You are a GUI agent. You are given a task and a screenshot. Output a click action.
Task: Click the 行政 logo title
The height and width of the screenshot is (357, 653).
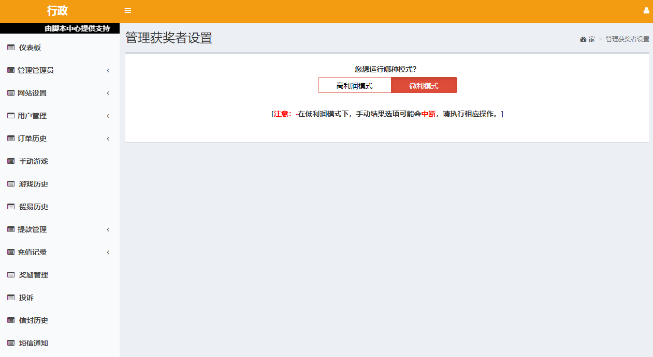57,11
